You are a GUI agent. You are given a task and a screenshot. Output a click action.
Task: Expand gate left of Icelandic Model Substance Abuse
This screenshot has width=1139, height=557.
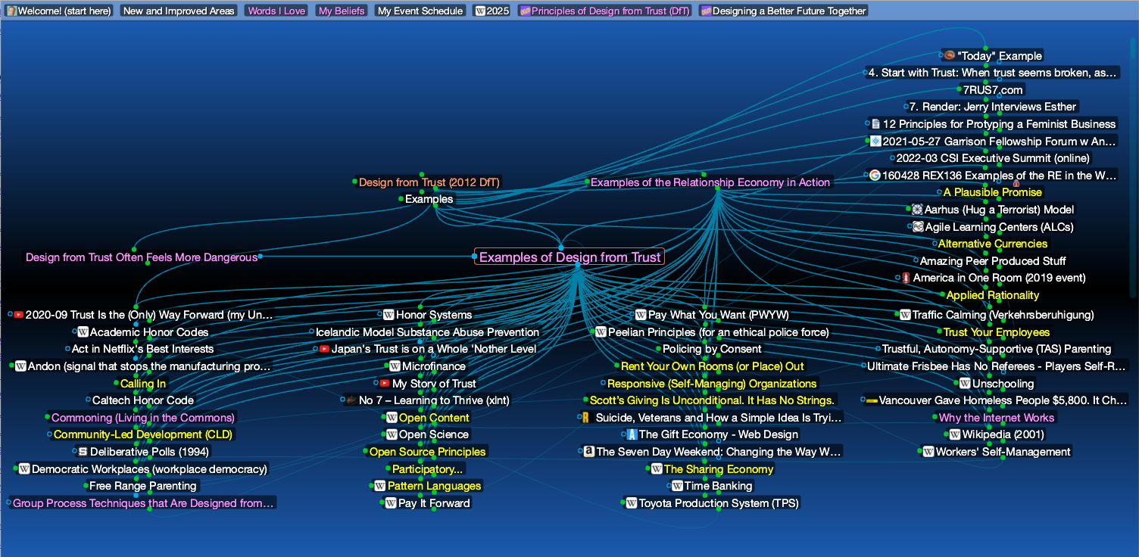(311, 331)
